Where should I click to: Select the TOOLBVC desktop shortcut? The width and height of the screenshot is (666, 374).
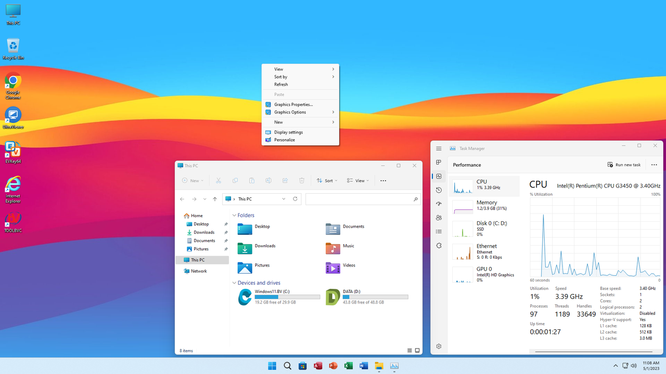pos(13,222)
